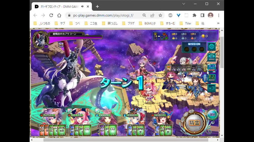Open the ニコ生 bookmark folder
This screenshot has width=254, height=142.
click(x=91, y=23)
